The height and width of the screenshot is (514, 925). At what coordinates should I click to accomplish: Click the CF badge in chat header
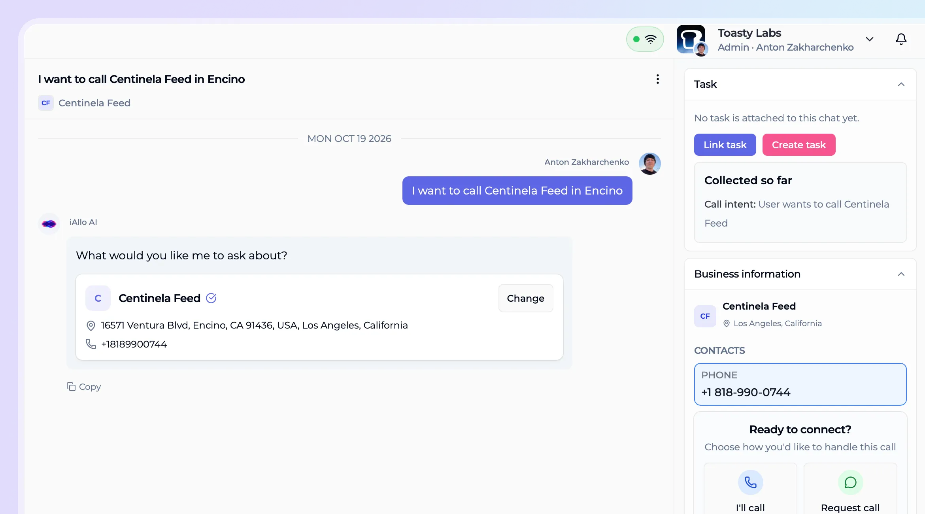coord(46,103)
